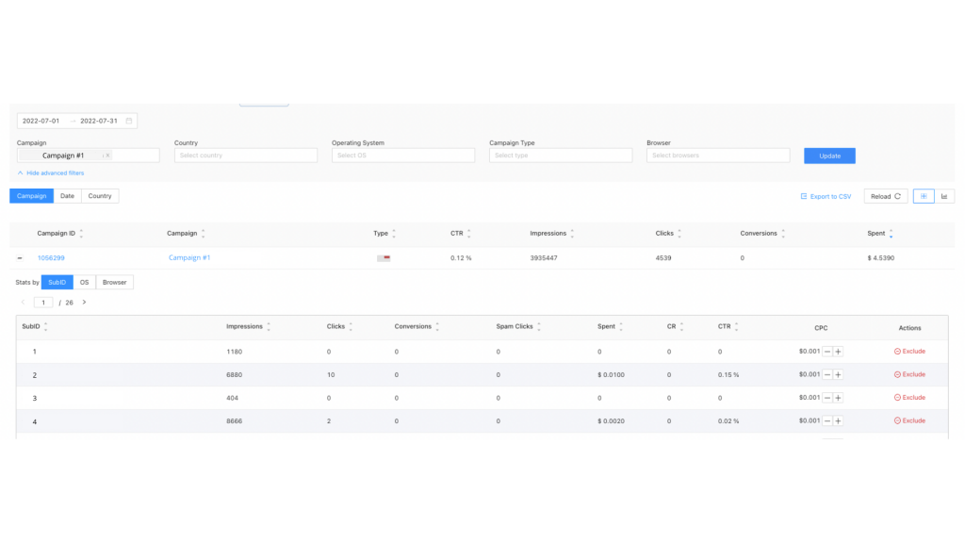Viewport: 965px width, 543px height.
Task: Open the Country select dropdown
Action: point(245,156)
